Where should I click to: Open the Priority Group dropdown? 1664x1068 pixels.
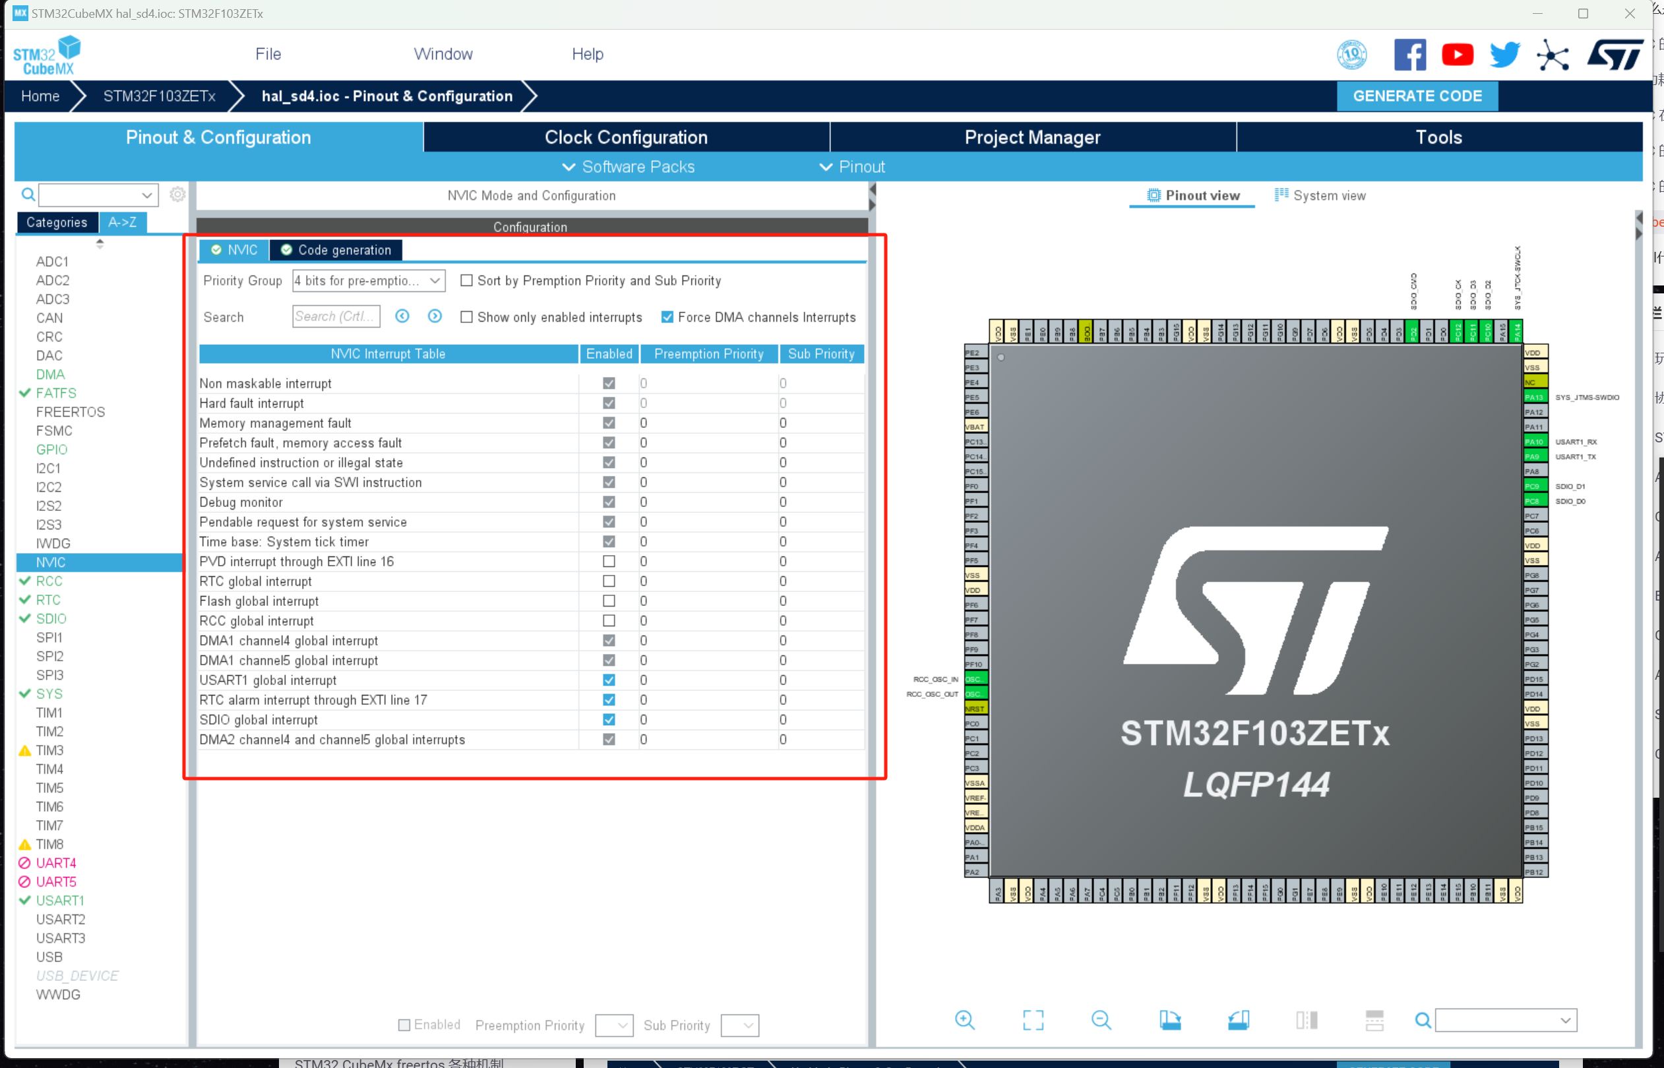pos(368,280)
